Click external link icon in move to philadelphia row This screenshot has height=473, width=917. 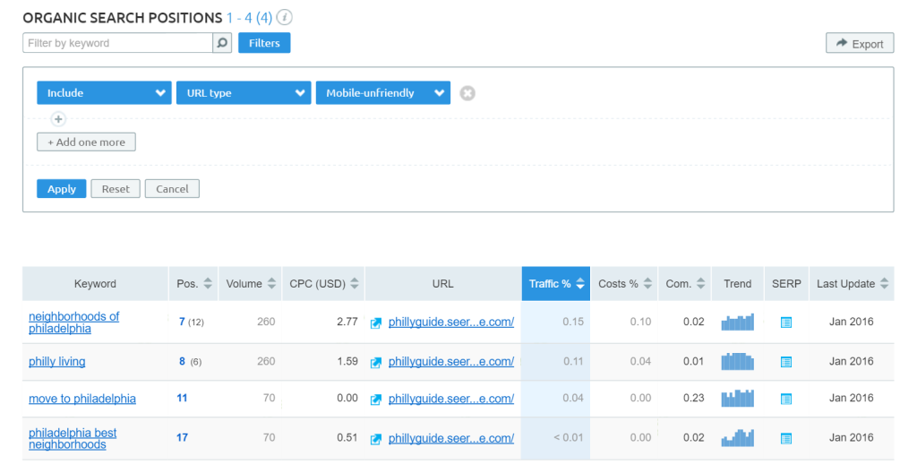point(376,399)
